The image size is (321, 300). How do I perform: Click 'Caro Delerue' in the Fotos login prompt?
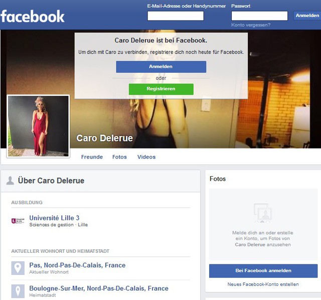click(x=250, y=244)
